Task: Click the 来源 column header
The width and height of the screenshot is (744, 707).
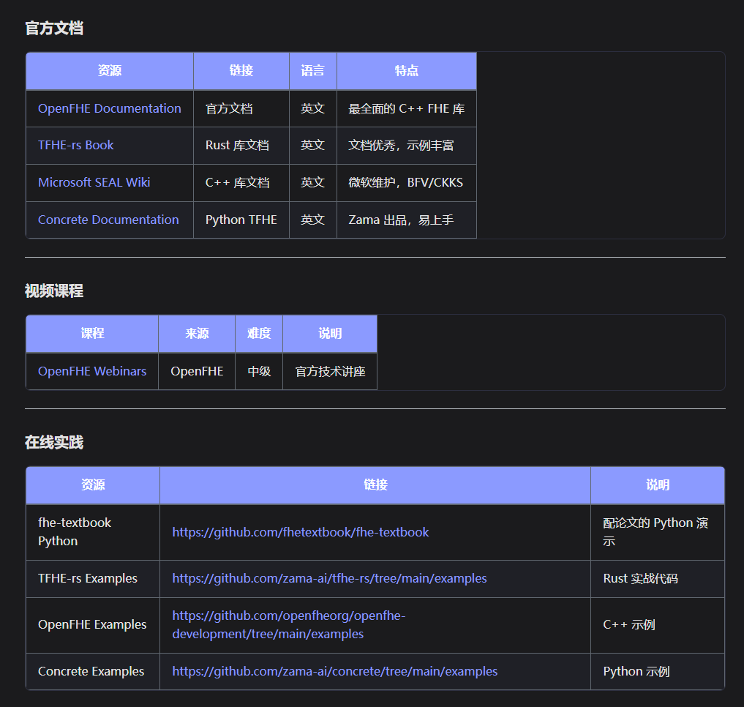Action: coord(197,333)
